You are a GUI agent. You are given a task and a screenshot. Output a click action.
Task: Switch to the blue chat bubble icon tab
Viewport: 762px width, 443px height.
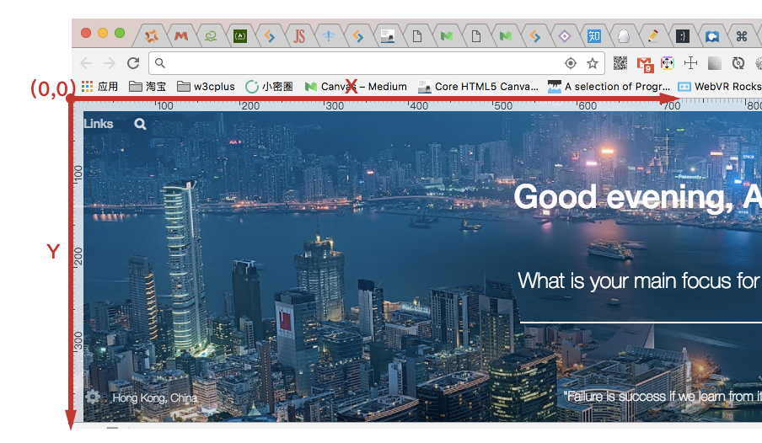click(712, 36)
